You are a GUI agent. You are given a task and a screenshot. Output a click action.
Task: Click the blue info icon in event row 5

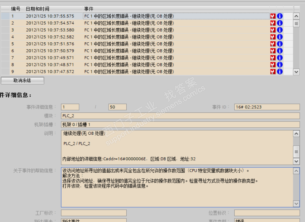click(x=280, y=44)
